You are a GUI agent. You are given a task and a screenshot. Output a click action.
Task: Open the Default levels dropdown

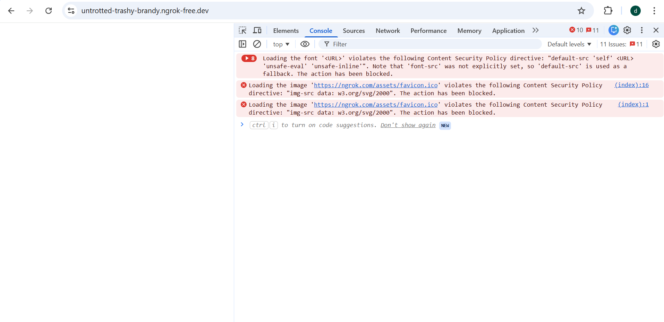pos(569,44)
